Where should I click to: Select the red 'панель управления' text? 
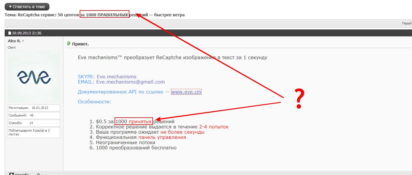point(162,137)
